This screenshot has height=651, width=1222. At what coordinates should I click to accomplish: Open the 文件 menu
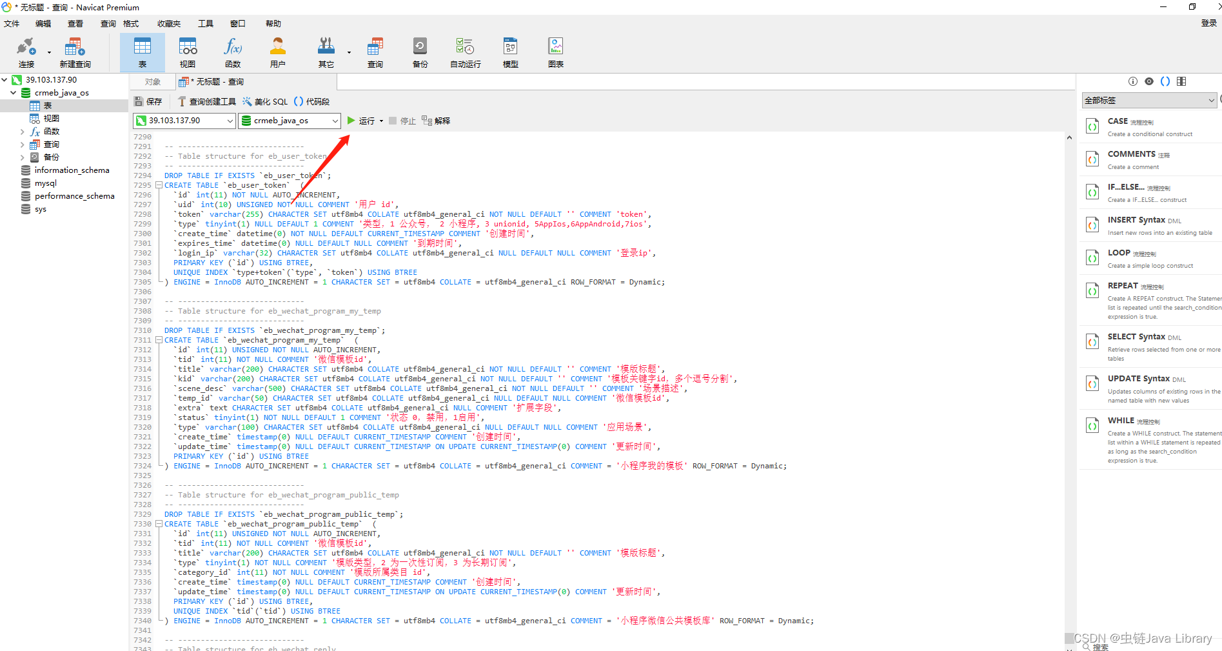click(12, 23)
